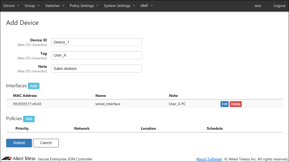Edit the wired_interface entry
The width and height of the screenshot is (289, 162).
225,104
